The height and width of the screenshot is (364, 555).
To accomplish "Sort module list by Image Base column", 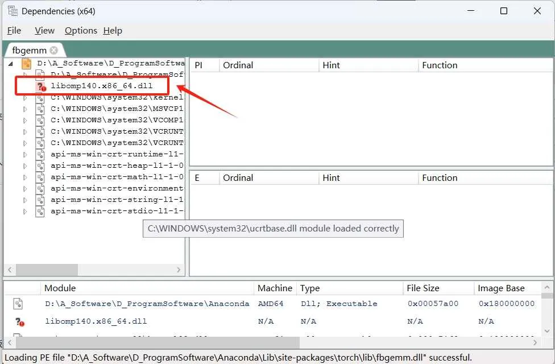I will (x=508, y=288).
